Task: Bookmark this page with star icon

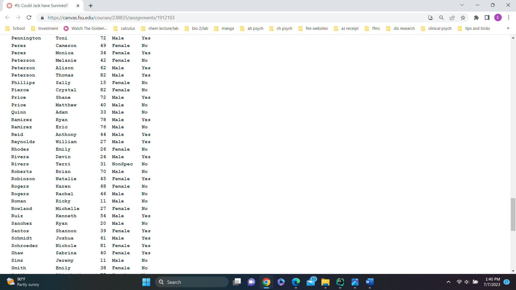Action: coord(463,18)
